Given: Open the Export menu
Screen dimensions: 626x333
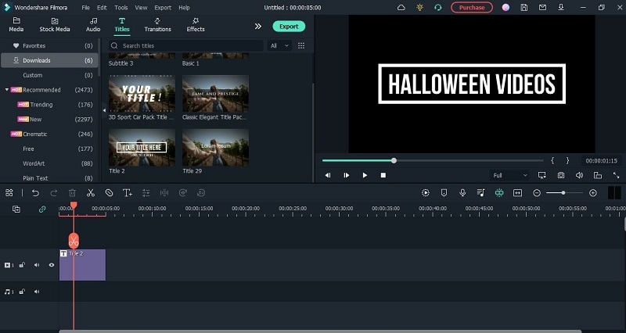Looking at the screenshot, I should tap(163, 8).
